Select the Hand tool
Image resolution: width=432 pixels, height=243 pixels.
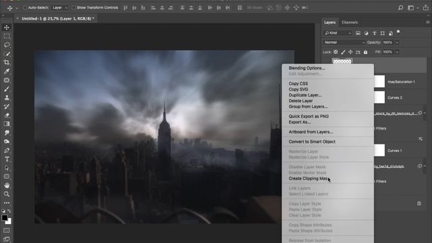click(7, 186)
